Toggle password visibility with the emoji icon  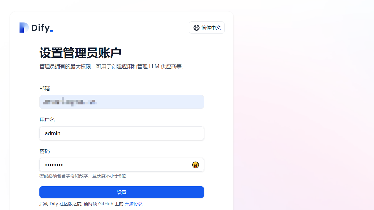[196, 165]
